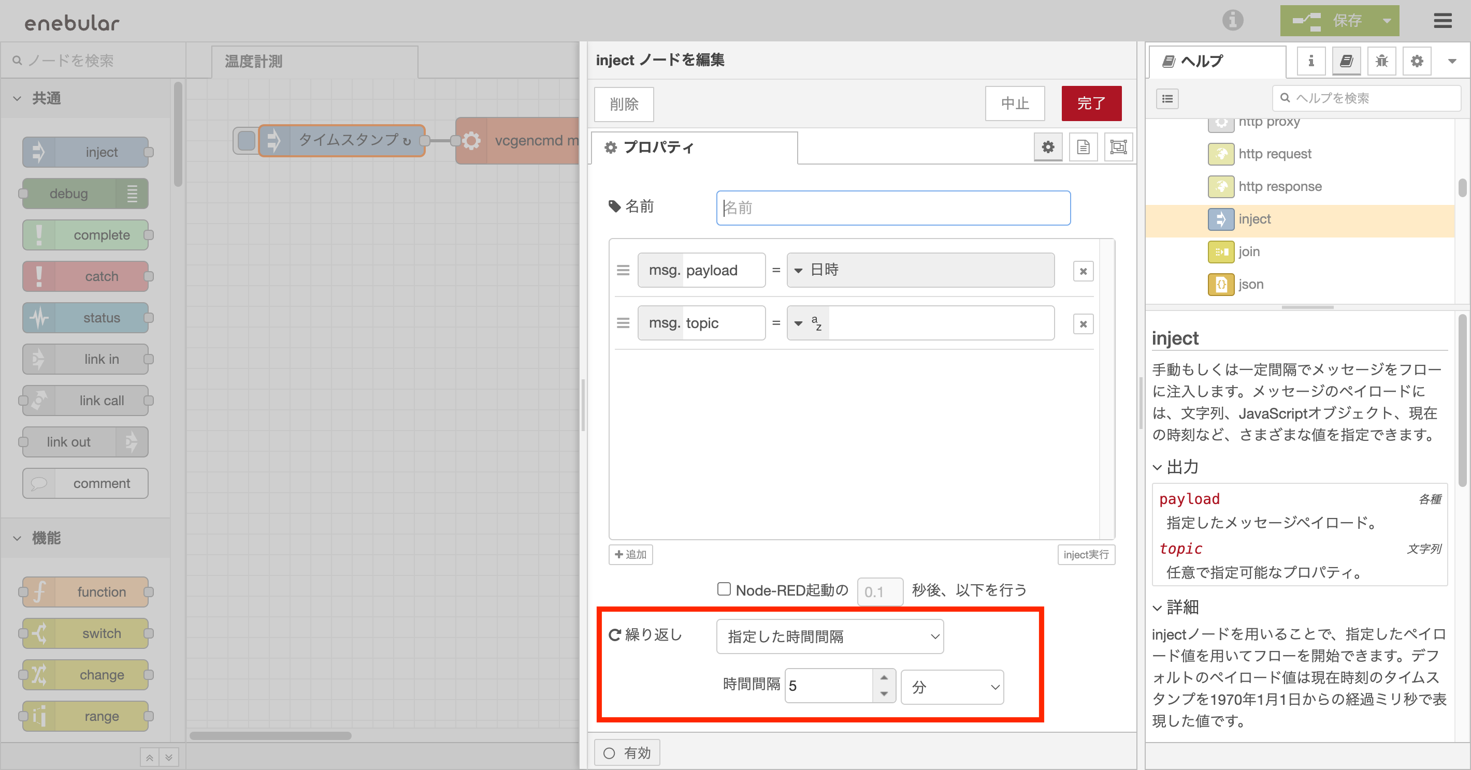Click the vcgencmd node on canvas
The image size is (1471, 770).
coord(517,140)
